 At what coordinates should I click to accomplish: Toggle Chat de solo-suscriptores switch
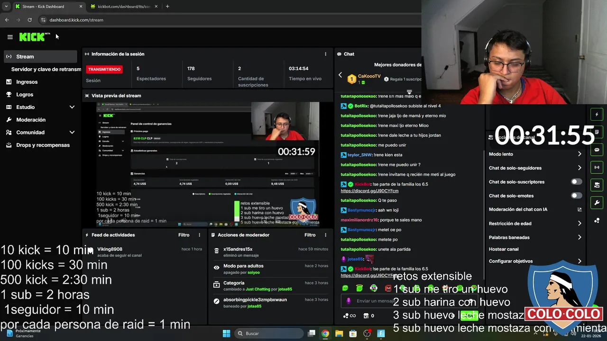pos(576,182)
